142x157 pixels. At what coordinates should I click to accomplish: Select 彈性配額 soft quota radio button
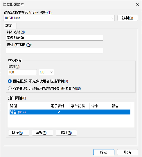10,89
